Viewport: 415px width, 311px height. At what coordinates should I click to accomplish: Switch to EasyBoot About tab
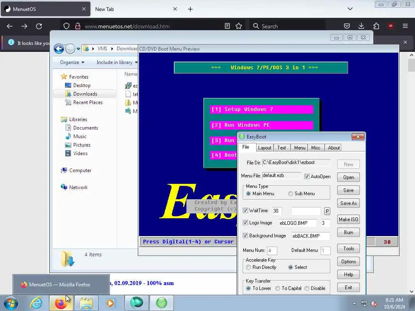pyautogui.click(x=334, y=148)
